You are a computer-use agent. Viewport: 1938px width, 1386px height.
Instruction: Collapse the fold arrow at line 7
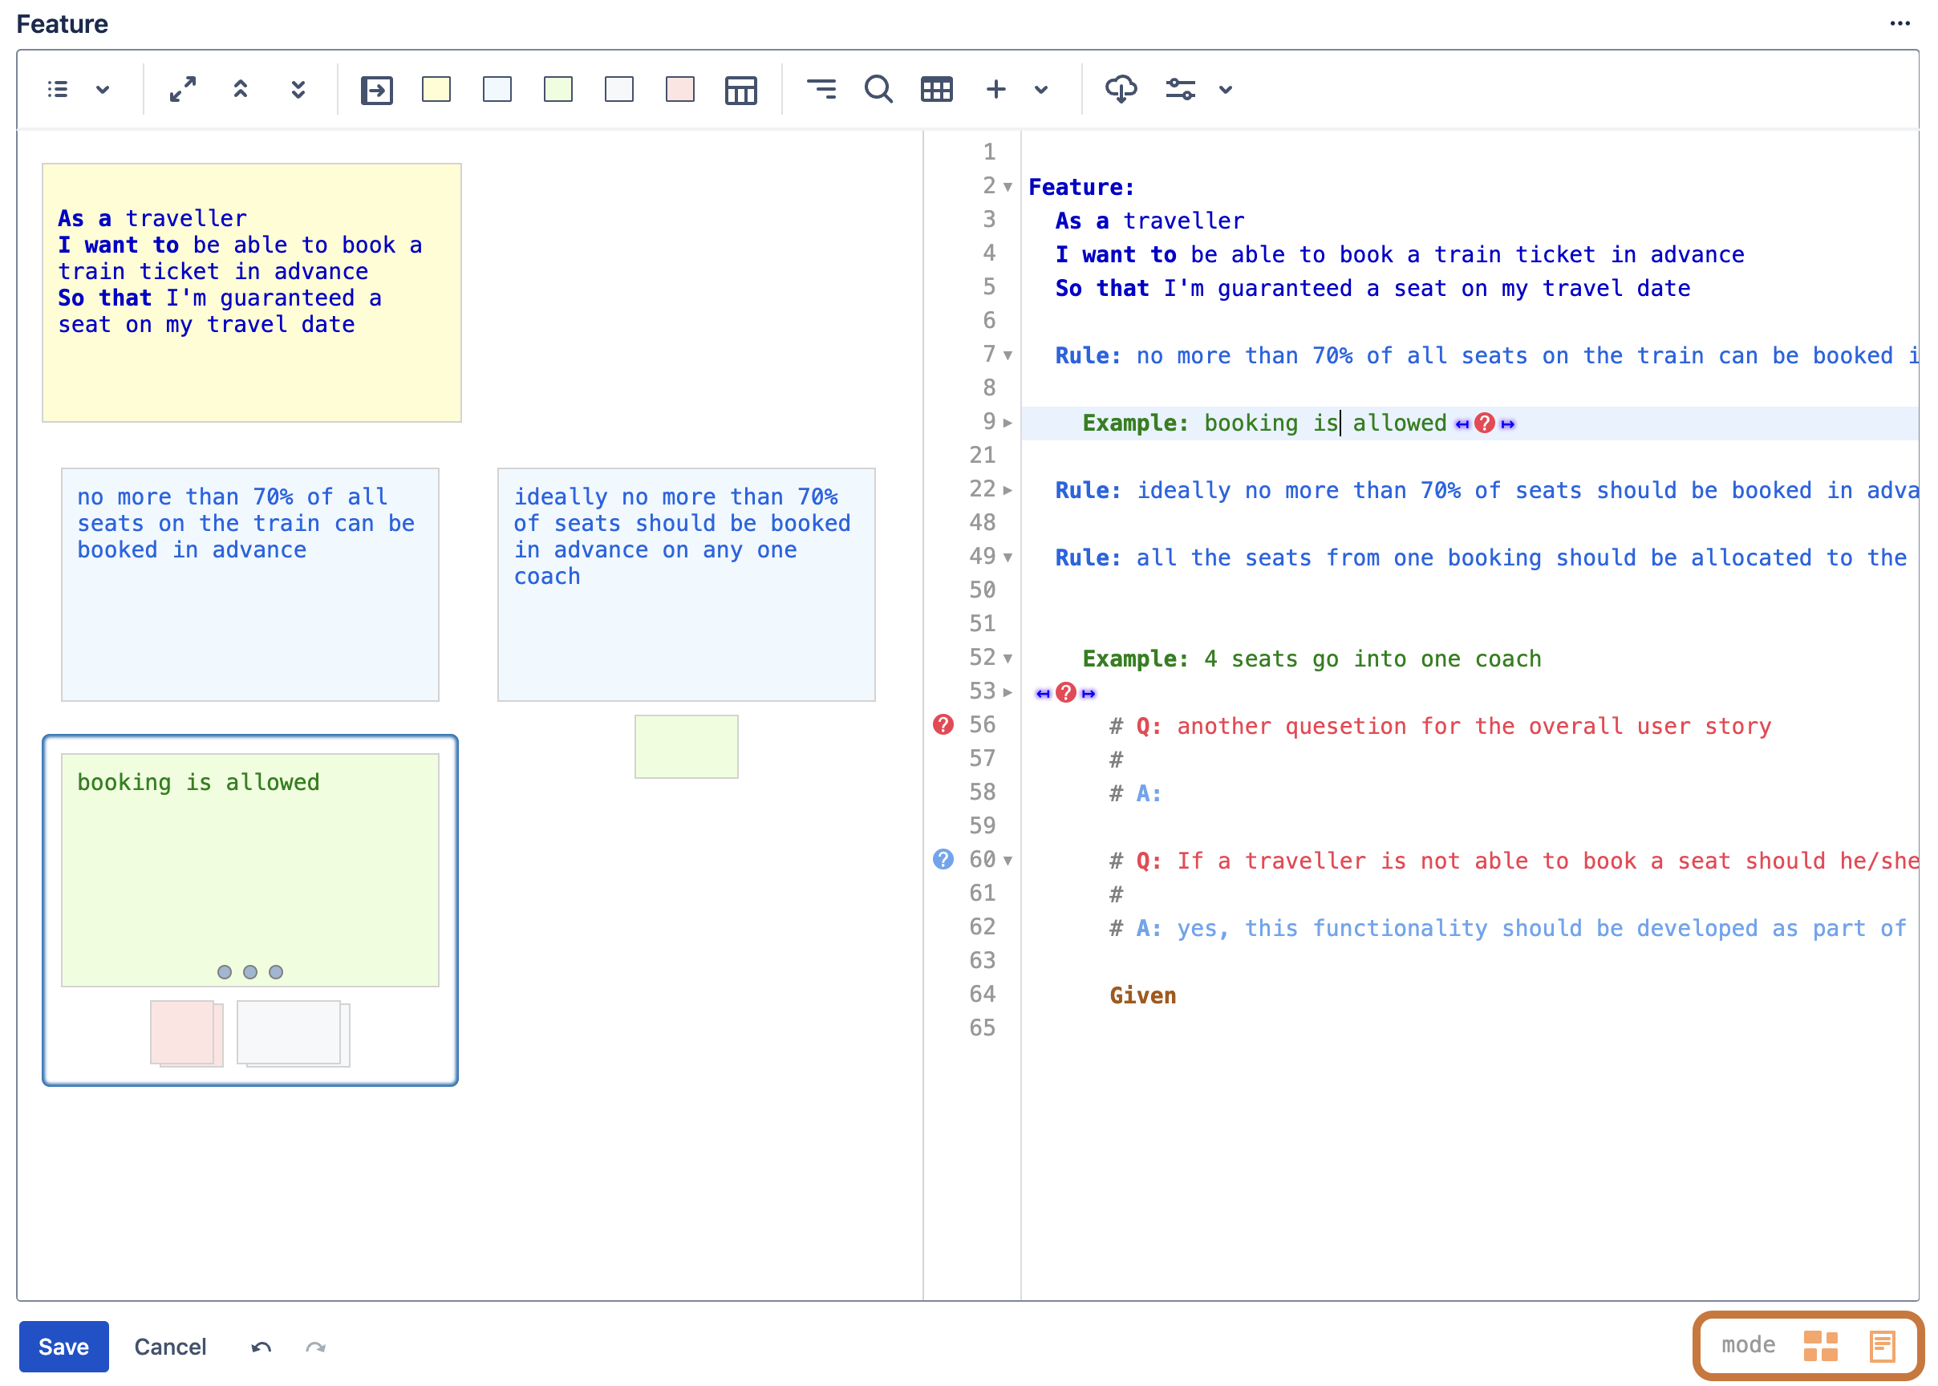coord(1008,355)
